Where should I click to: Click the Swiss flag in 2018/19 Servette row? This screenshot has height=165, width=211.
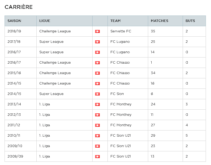(x=97, y=31)
